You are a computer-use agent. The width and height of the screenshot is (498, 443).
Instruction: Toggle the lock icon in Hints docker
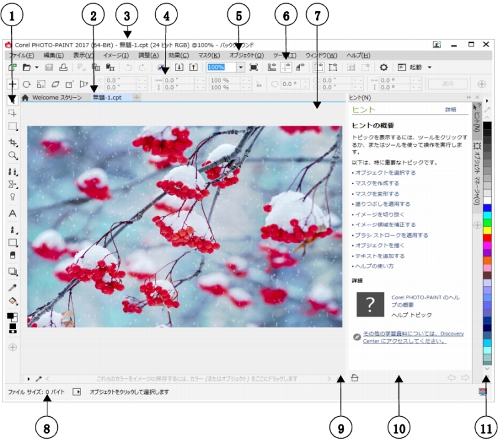coord(355,378)
